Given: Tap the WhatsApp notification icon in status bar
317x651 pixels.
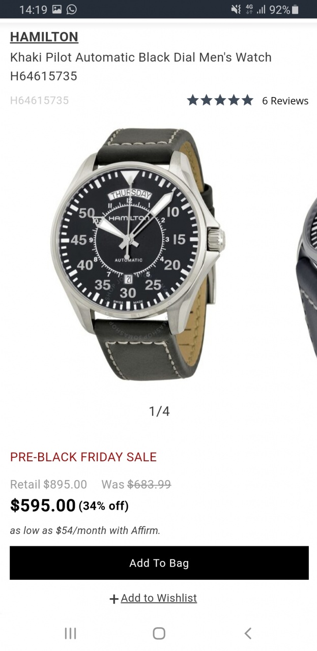Looking at the screenshot, I should tap(72, 9).
